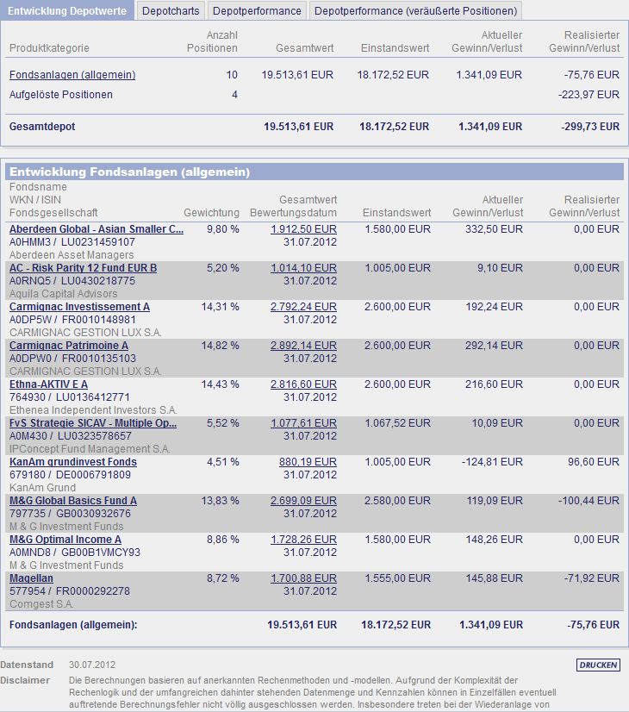The height and width of the screenshot is (712, 629).
Task: Select the Entwicklung Depotwerte tab
Action: 67,11
